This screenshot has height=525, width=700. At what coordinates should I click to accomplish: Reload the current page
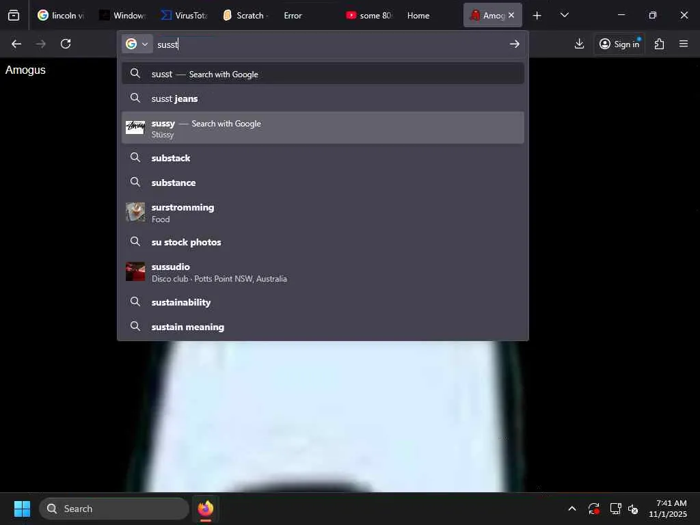(66, 44)
